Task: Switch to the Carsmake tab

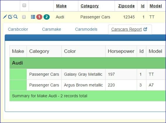Action: [x=51, y=29]
